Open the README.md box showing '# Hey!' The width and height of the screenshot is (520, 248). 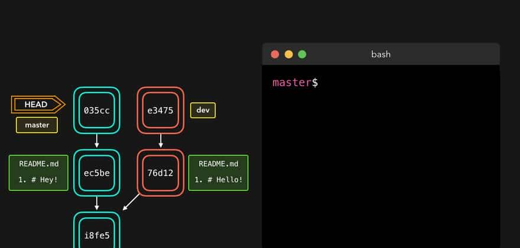pos(38,172)
